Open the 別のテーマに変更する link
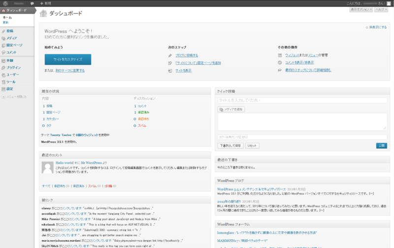This screenshot has height=248, width=394. (70, 70)
